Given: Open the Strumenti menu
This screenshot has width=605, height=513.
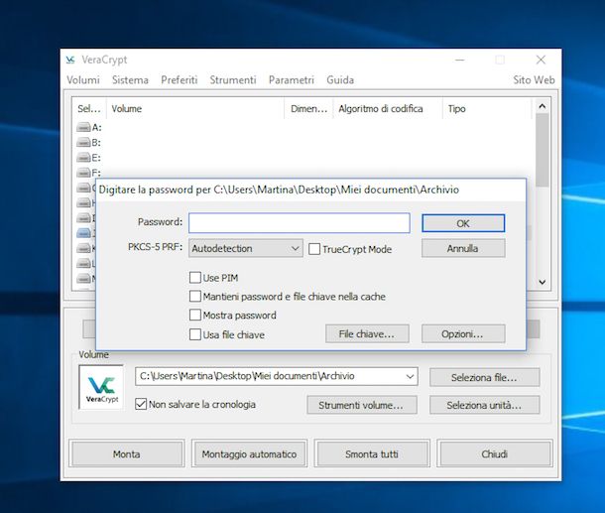Looking at the screenshot, I should click(233, 80).
